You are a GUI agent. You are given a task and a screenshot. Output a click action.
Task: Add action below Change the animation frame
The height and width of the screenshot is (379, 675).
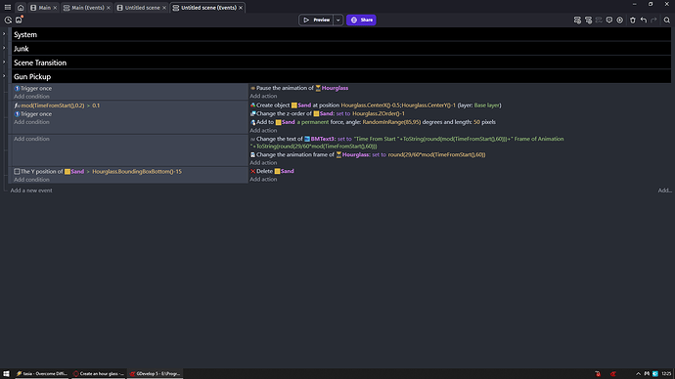click(263, 163)
